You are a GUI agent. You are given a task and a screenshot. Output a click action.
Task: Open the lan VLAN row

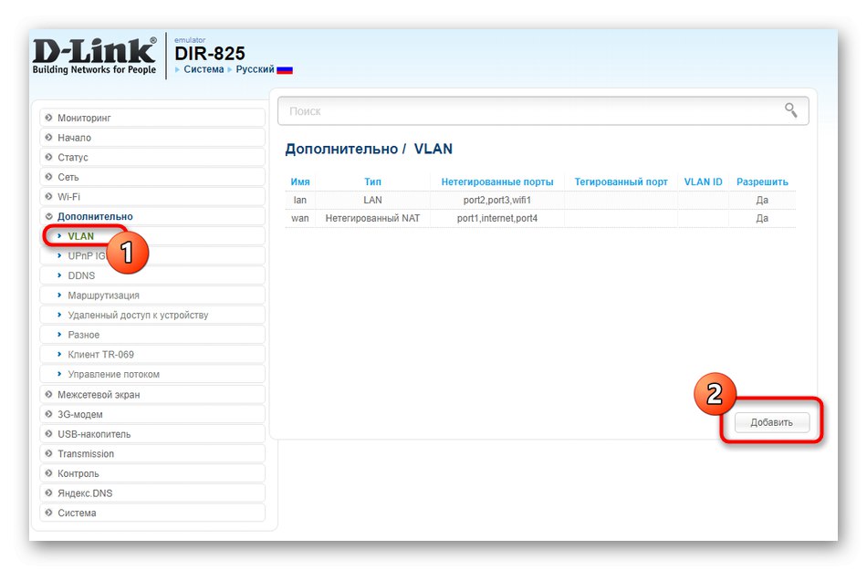540,200
